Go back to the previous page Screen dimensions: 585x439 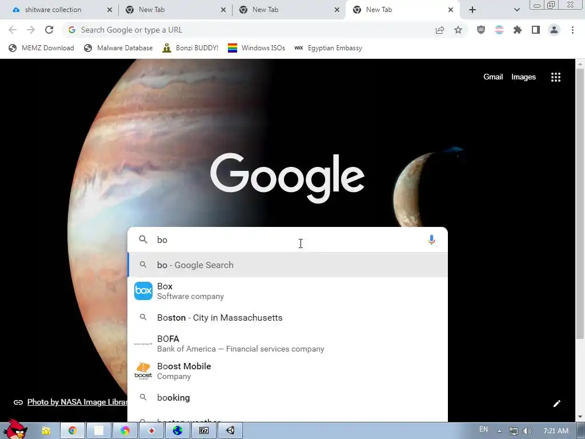(x=13, y=30)
